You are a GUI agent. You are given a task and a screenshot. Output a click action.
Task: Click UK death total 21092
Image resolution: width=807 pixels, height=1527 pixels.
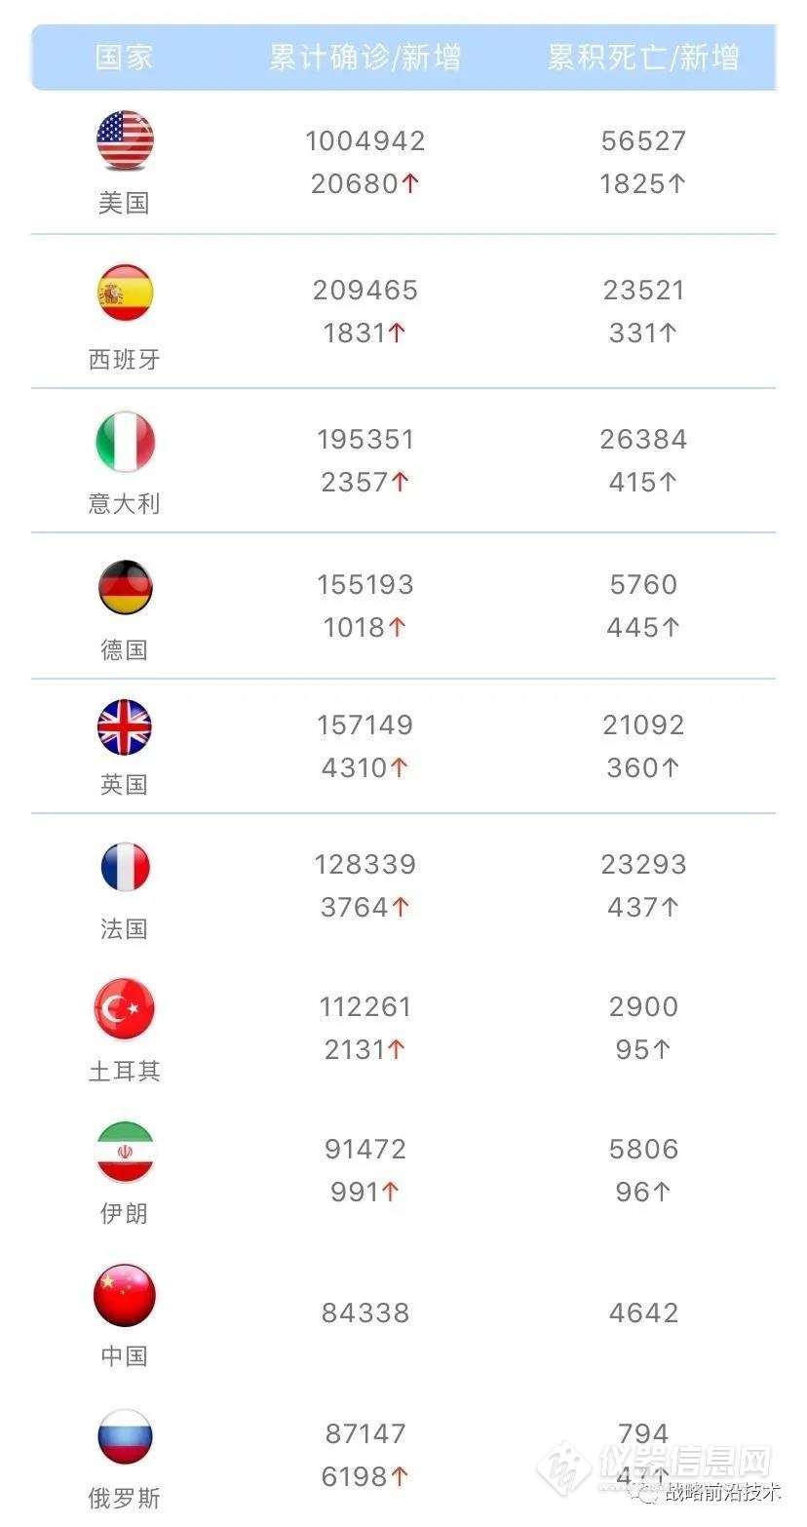(x=643, y=725)
